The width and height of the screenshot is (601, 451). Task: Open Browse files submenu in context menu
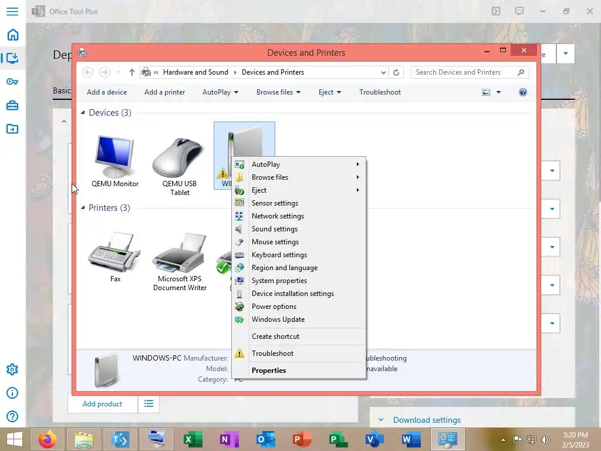299,177
